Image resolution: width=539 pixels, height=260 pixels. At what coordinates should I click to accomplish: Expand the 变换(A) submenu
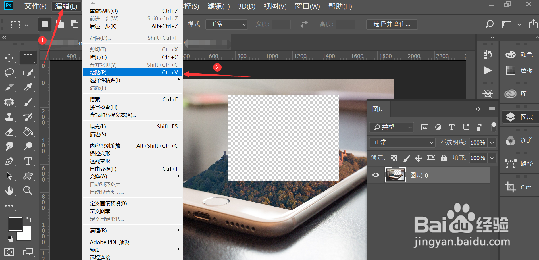click(133, 176)
